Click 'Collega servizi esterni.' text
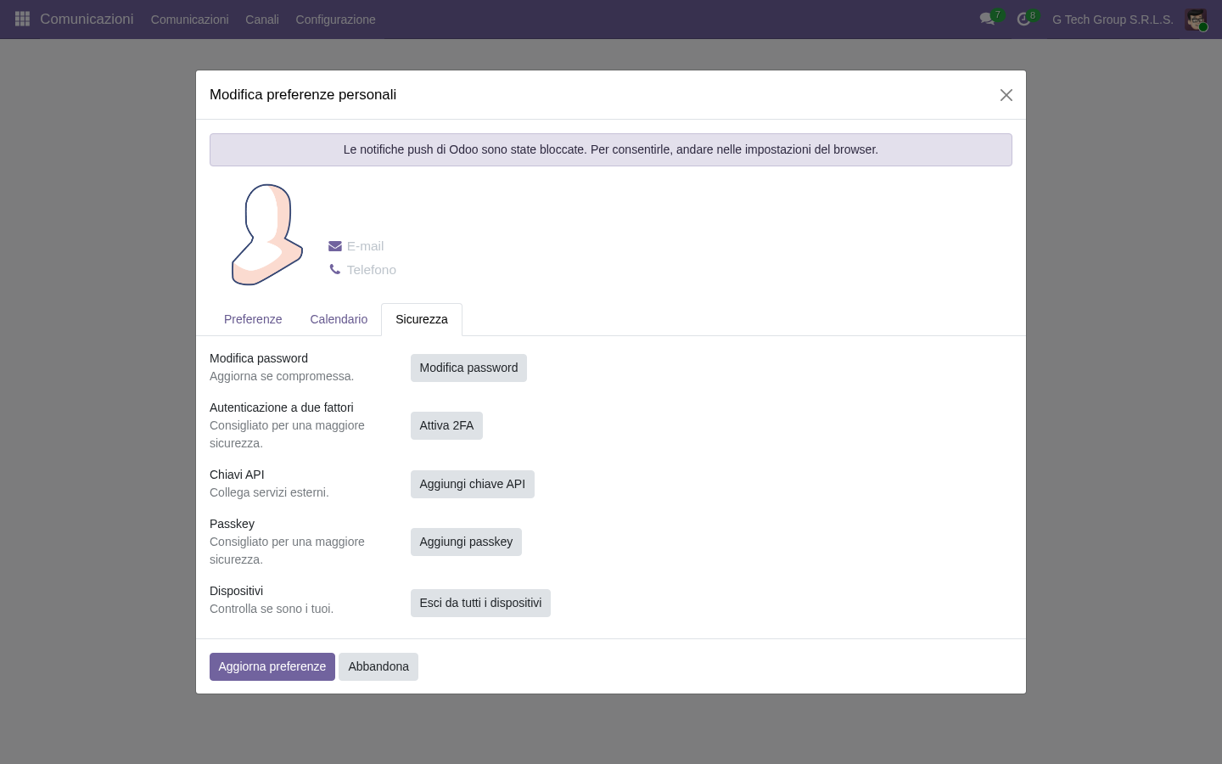Screen dimensions: 1222x764 click(x=269, y=492)
